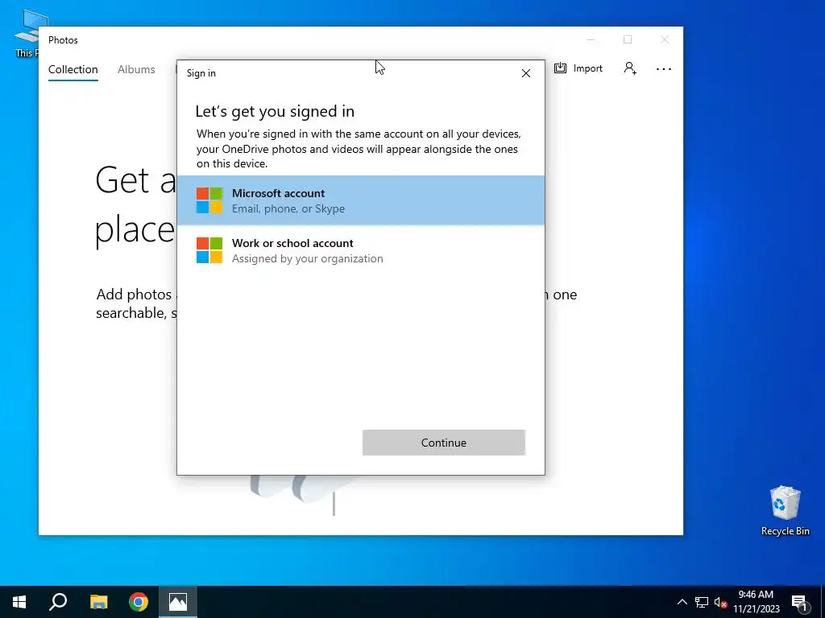Click the Photos app taskbar icon
Viewport: 825px width, 618px height.
[178, 602]
